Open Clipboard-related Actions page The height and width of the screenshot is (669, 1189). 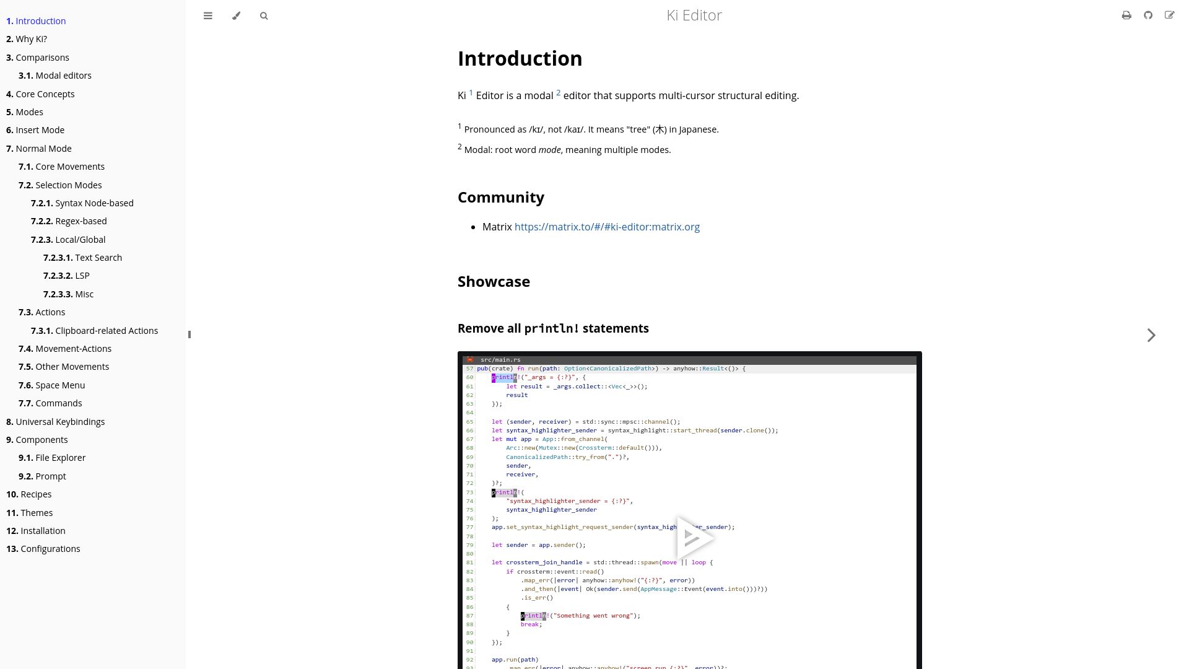tap(95, 331)
